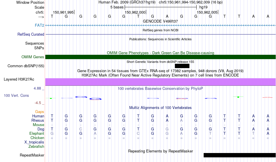Click the chr5:150,961,994-150,962,009 position text

[191, 2]
